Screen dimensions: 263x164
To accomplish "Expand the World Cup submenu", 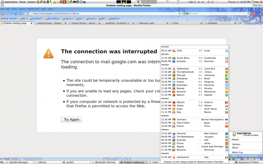I will click(x=246, y=152).
